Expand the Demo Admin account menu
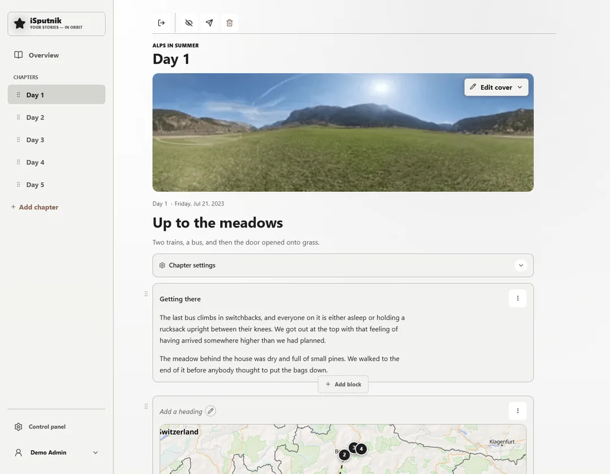The image size is (610, 474). (x=56, y=453)
